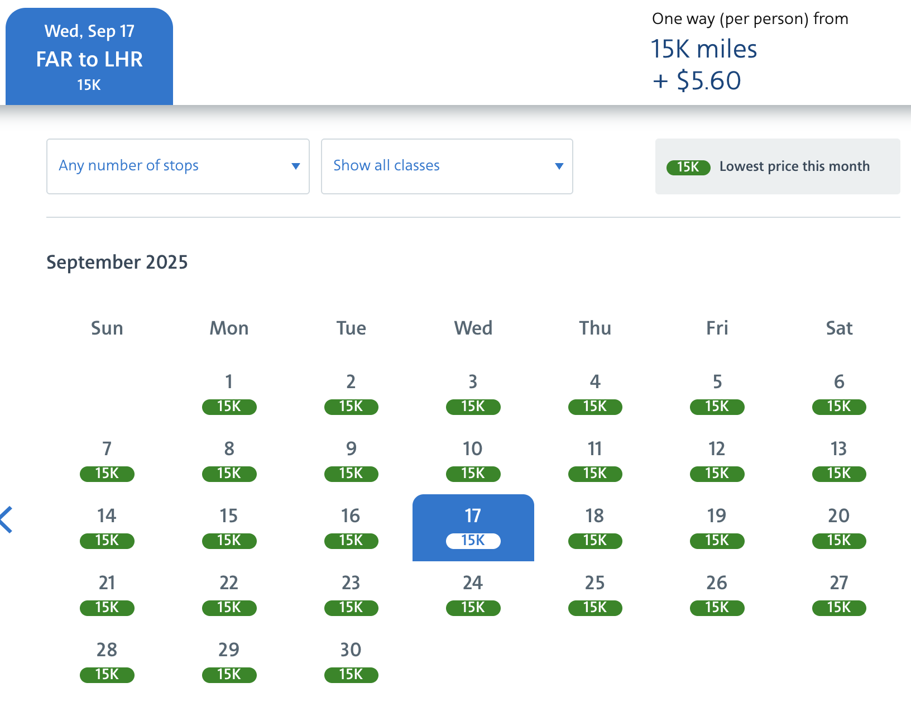Choose Monday September 29
911x716 pixels.
click(x=229, y=662)
